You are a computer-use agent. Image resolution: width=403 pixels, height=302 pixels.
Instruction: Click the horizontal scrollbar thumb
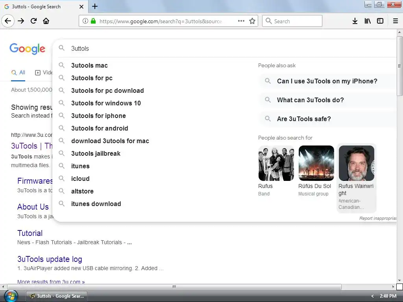pyautogui.click(x=174, y=287)
